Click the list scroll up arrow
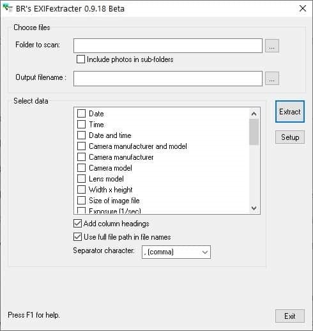 click(x=254, y=114)
